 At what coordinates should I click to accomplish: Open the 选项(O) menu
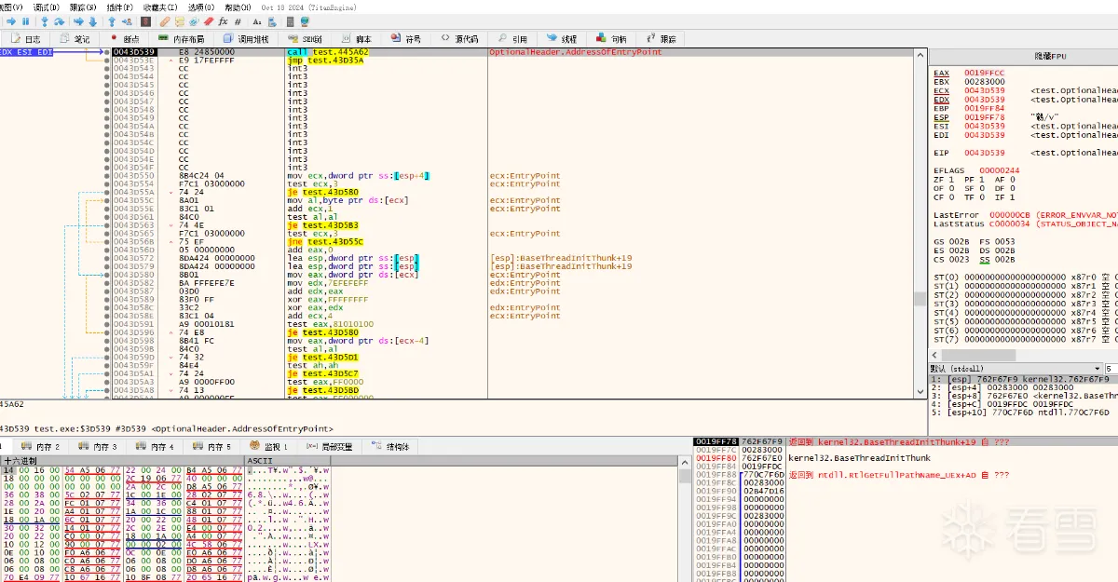pos(201,7)
